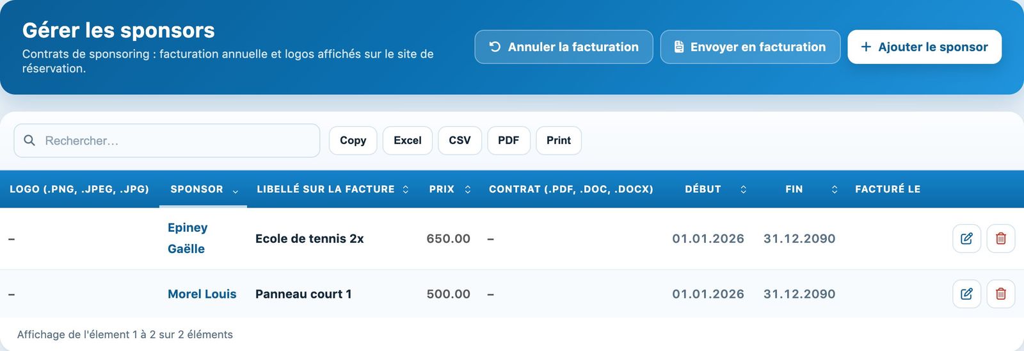Viewport: 1024px width, 351px height.
Task: Sort by Fin column arrows
Action: pyautogui.click(x=835, y=190)
